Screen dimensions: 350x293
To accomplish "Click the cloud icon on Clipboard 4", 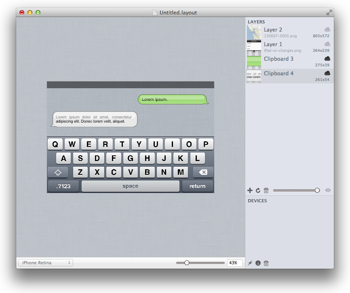I will pyautogui.click(x=327, y=73).
